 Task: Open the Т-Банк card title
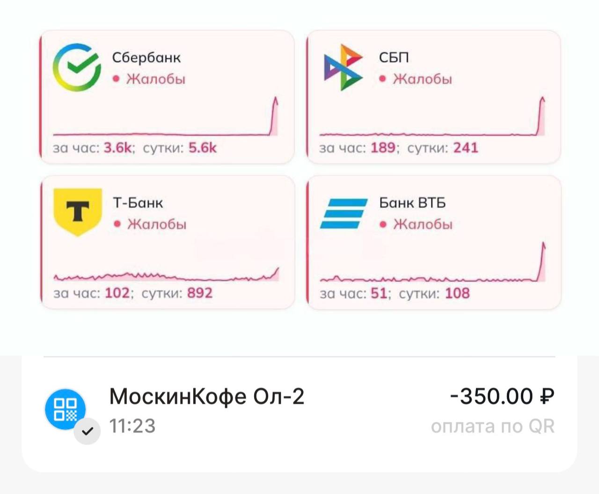pyautogui.click(x=138, y=203)
